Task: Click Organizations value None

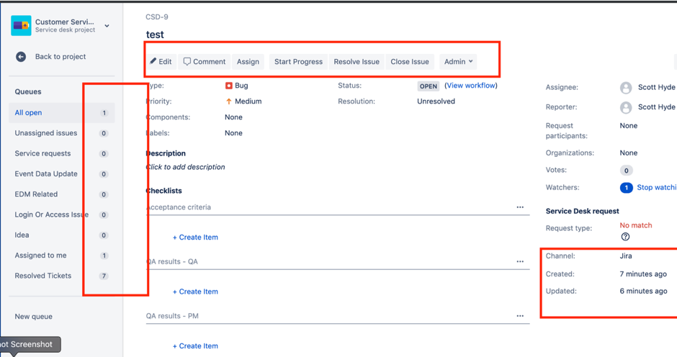Action: [629, 153]
